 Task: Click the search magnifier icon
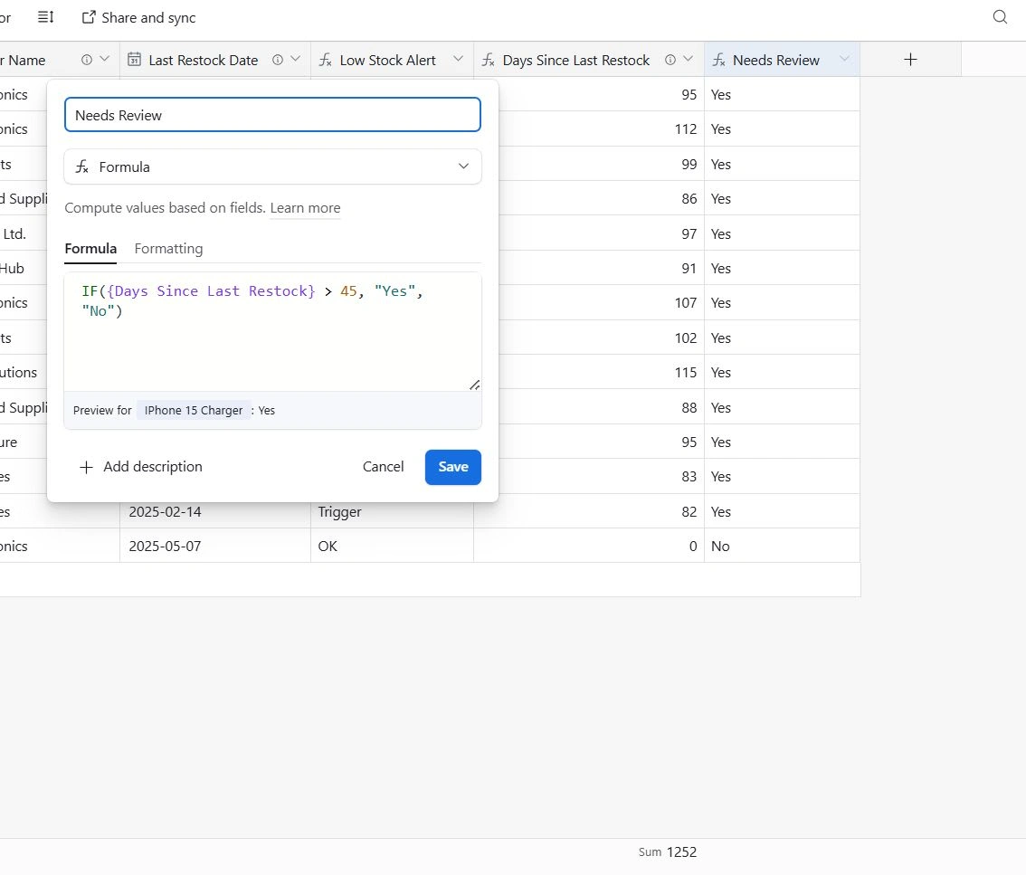click(1000, 17)
